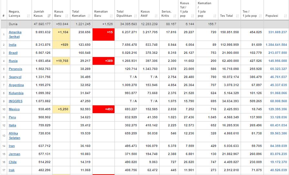Open the Irak country link

pyautogui.click(x=12, y=170)
